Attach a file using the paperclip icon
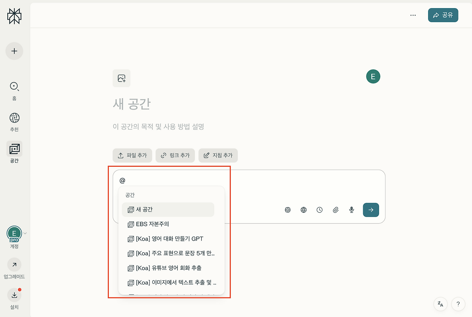The image size is (472, 317). click(x=336, y=210)
